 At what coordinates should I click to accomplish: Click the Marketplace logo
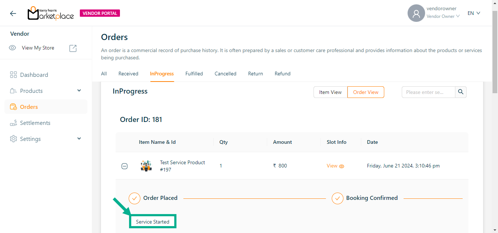point(51,13)
